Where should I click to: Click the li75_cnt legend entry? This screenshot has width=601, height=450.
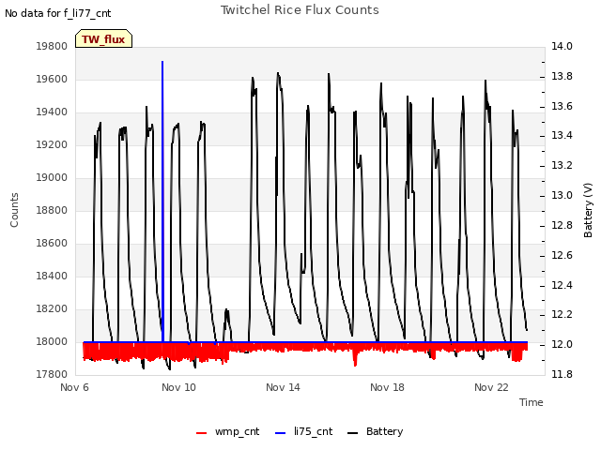click(x=303, y=431)
